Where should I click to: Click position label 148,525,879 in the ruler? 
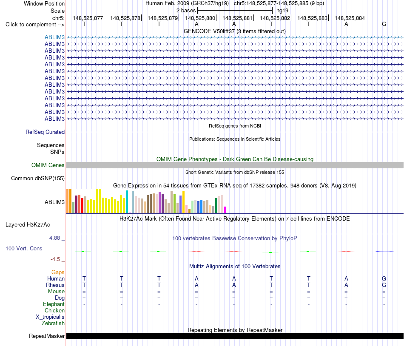tap(162, 18)
